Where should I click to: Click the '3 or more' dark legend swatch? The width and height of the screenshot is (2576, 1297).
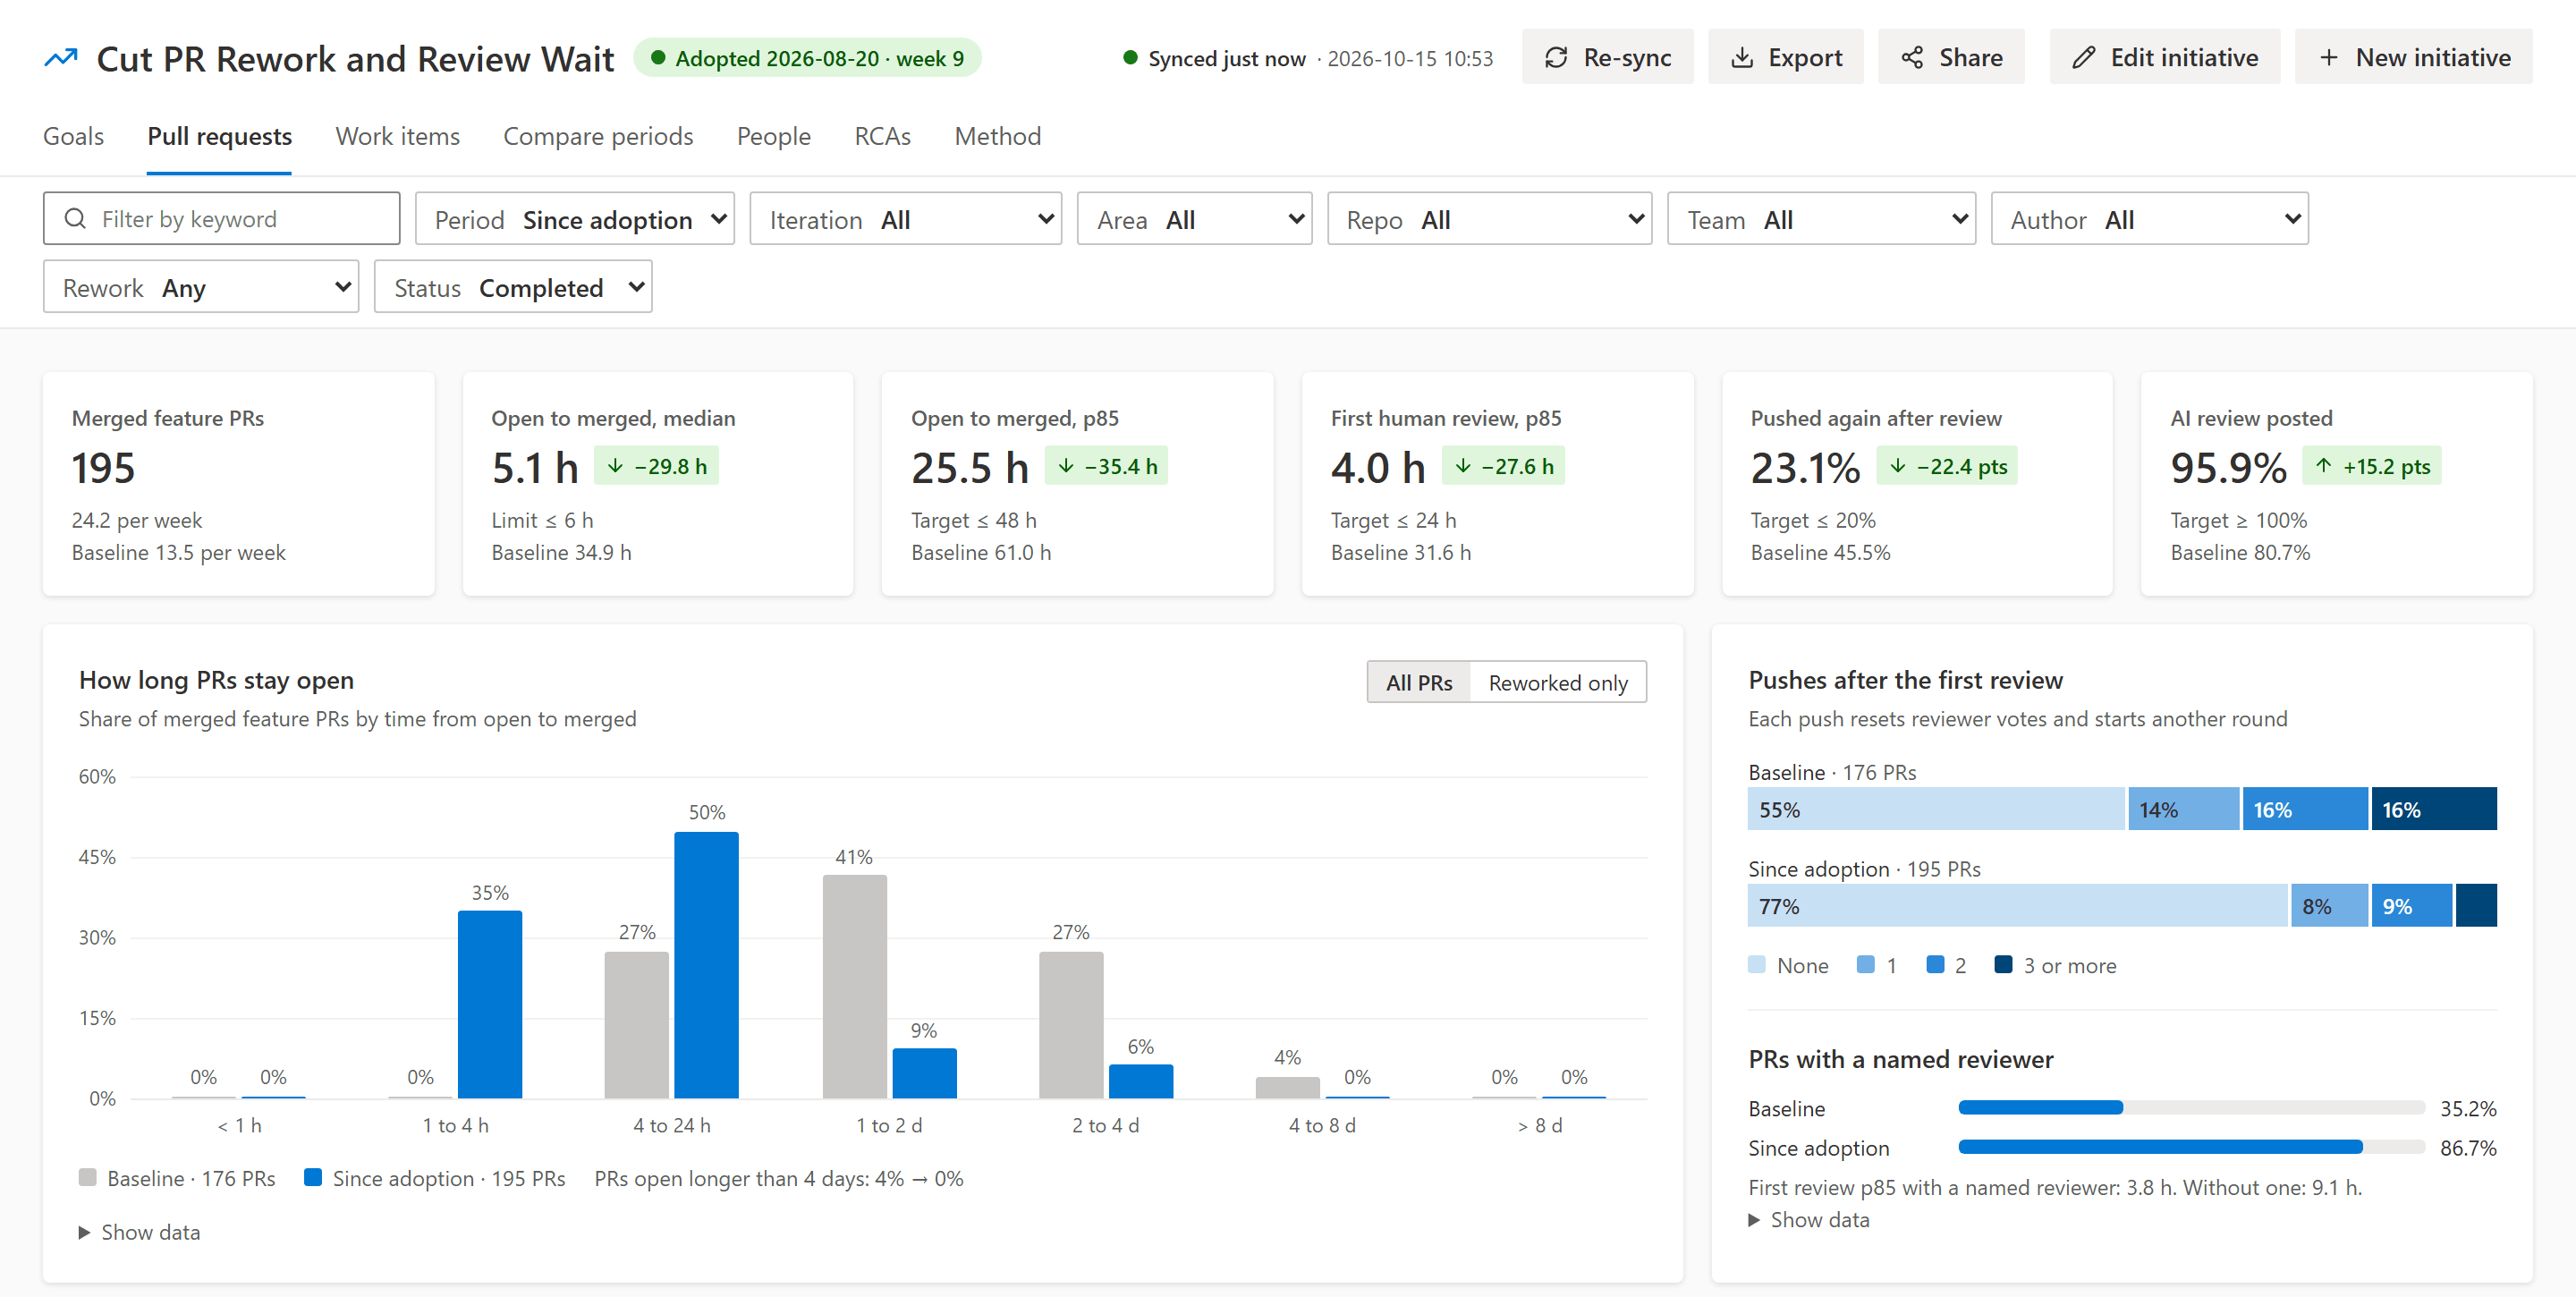pos(2003,964)
